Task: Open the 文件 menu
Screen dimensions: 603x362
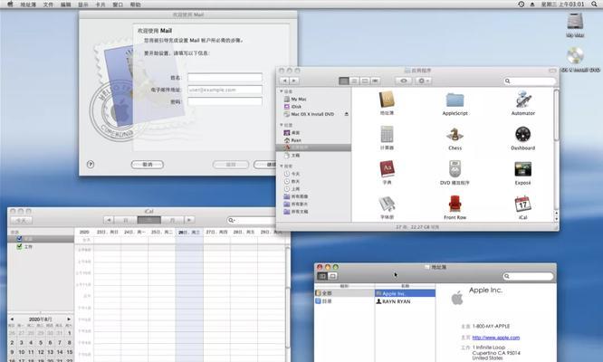Action: (48, 5)
